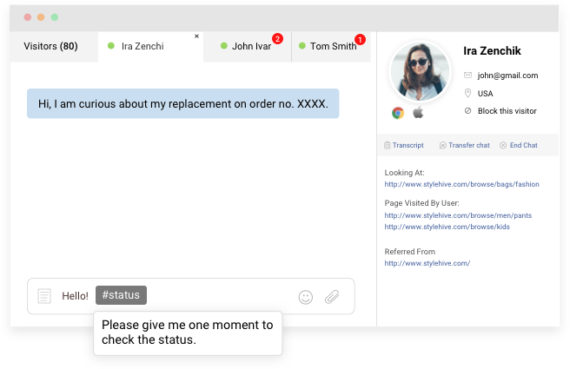
Task: Click the location pin icon
Action: [468, 93]
